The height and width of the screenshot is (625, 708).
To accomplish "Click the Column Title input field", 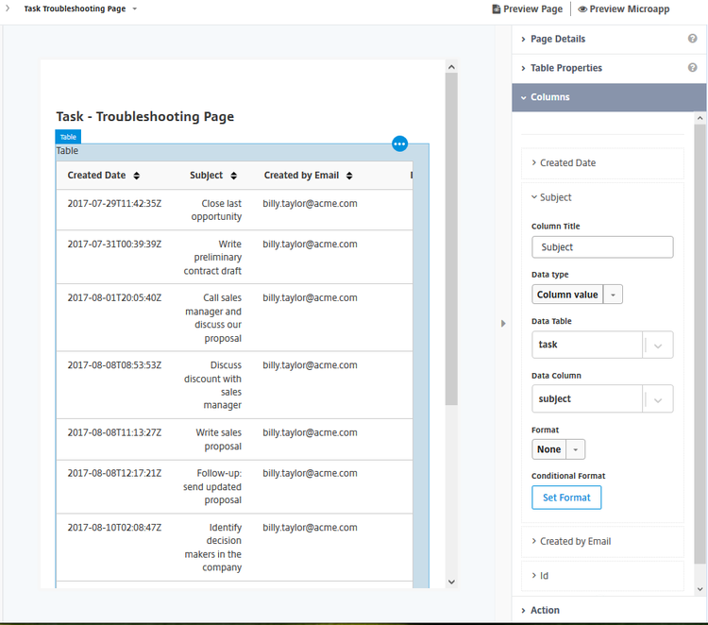I will tap(602, 247).
